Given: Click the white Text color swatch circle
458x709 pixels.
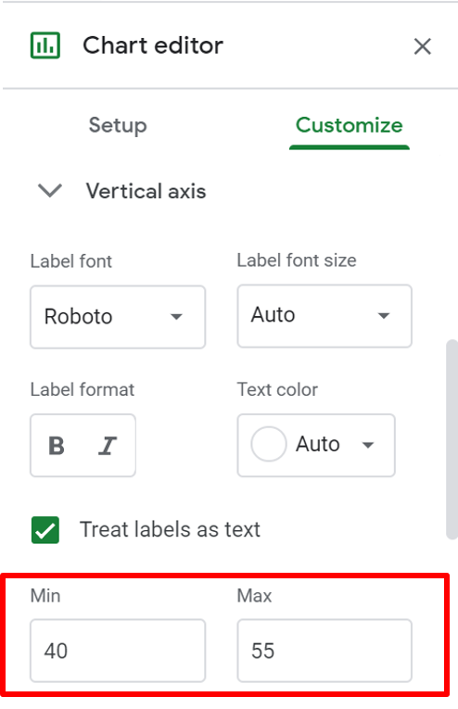Looking at the screenshot, I should (269, 444).
